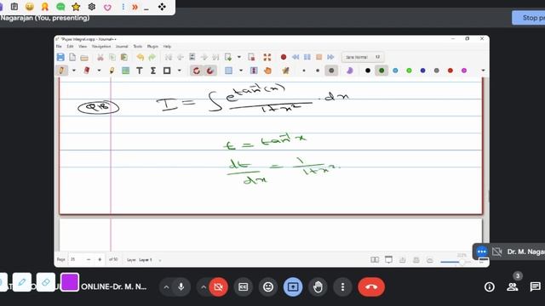
Task: Redo the last undone action
Action: click(152, 57)
